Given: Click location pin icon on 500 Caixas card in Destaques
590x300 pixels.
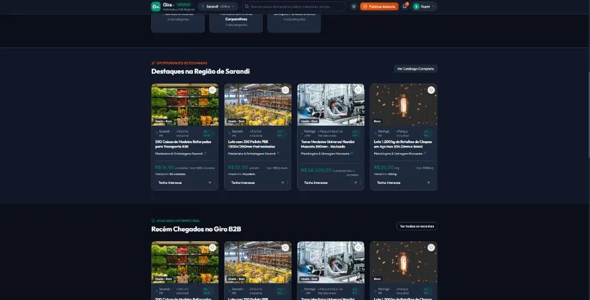Looking at the screenshot, I should point(157,133).
